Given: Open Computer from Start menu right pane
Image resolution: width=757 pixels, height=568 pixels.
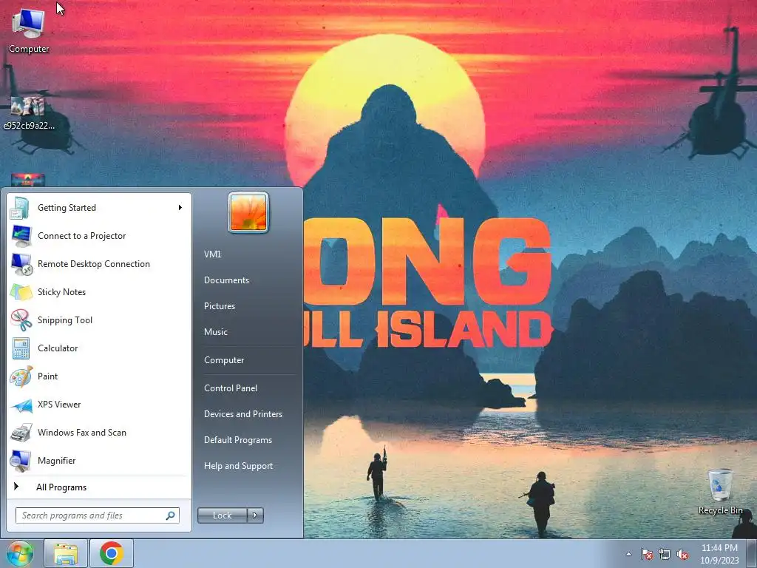Looking at the screenshot, I should pyautogui.click(x=224, y=360).
